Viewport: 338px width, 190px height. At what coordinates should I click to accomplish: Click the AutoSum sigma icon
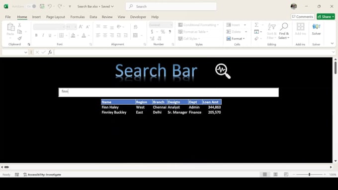(x=256, y=25)
